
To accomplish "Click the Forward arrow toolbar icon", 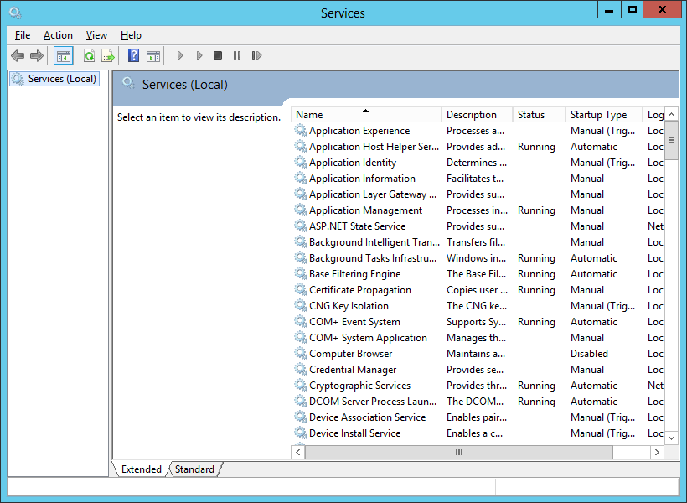I will click(x=37, y=56).
